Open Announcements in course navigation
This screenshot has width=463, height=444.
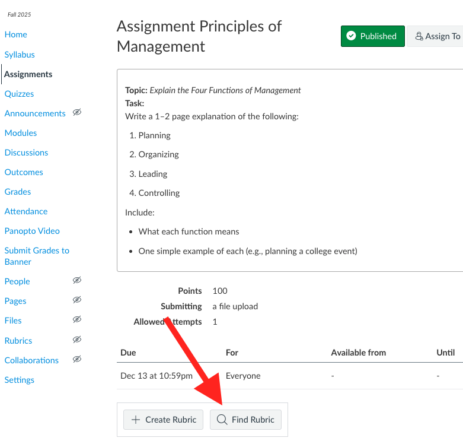pos(35,113)
